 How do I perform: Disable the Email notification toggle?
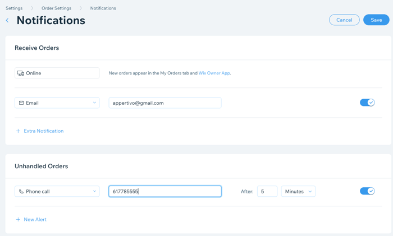pyautogui.click(x=367, y=103)
